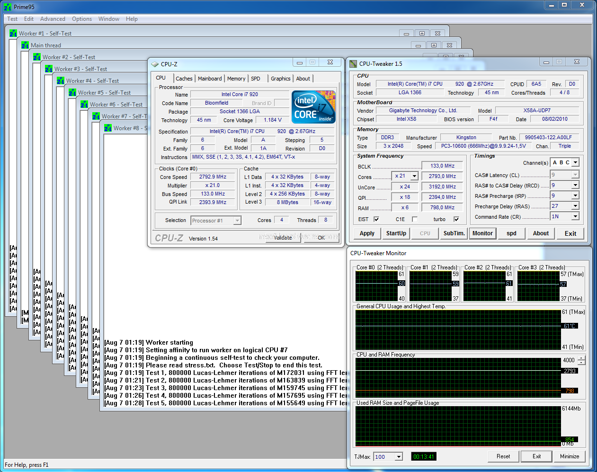Switch to the SPD tab in CPU-Z

(256, 79)
